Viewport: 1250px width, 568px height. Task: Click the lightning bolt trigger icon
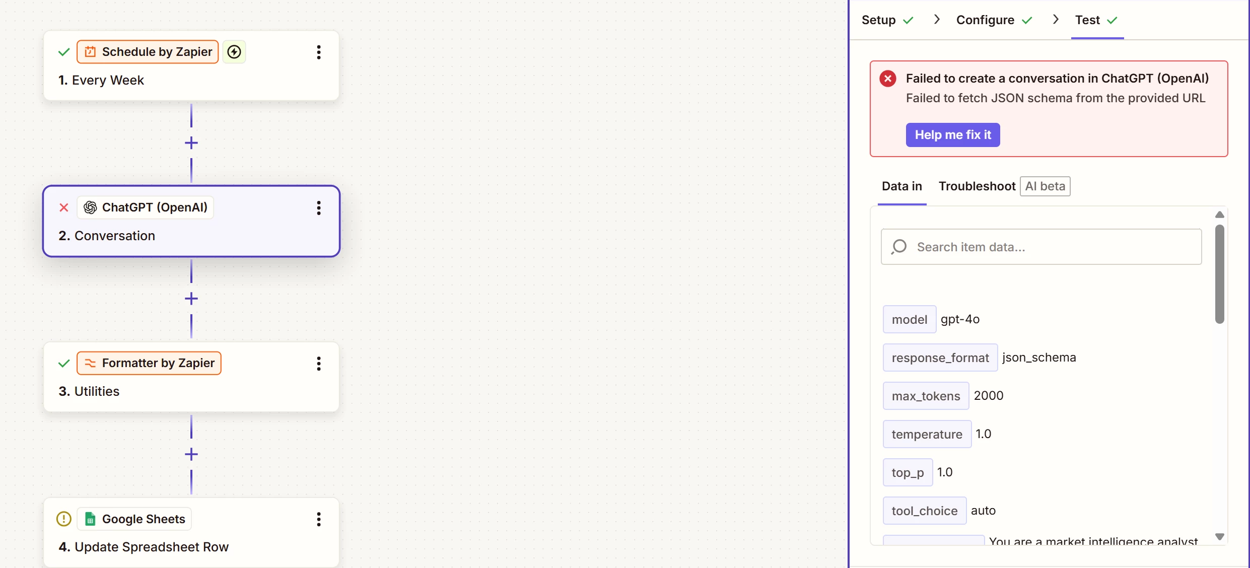(x=234, y=52)
